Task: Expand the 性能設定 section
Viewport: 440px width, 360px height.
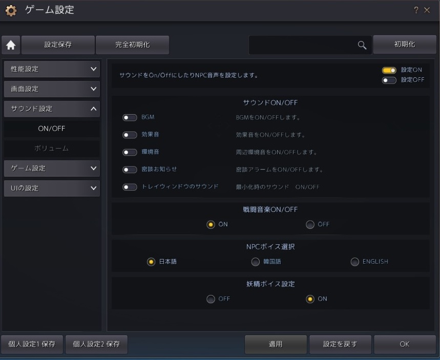Action: 52,69
